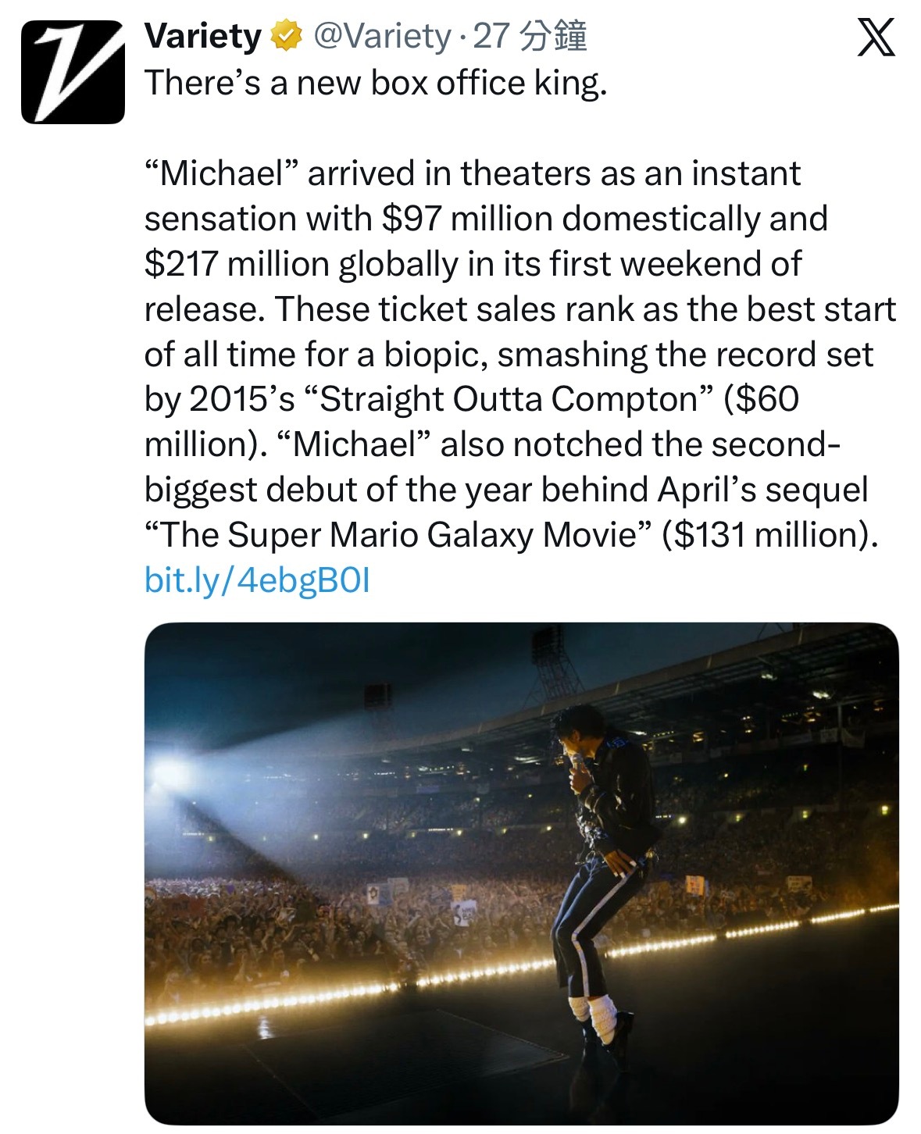
Task: Select the verified organization badge icon
Action: pyautogui.click(x=284, y=37)
